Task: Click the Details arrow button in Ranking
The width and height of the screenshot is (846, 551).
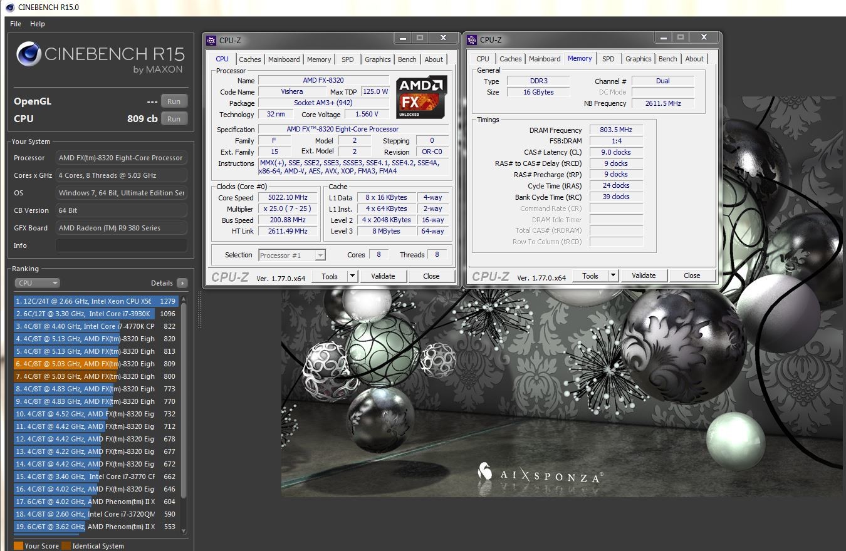Action: point(182,283)
